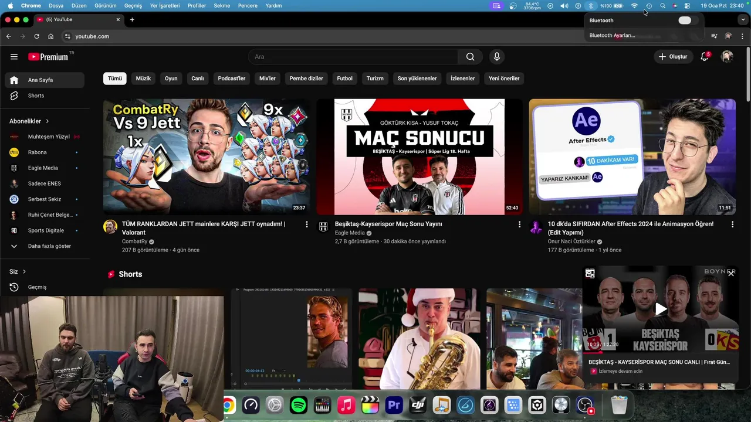Start voice search with the microphone icon
Screen dimensions: 751x422
[x=497, y=57]
